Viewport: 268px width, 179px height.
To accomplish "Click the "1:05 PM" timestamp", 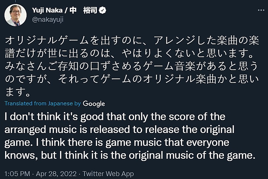I will (x=16, y=173).
